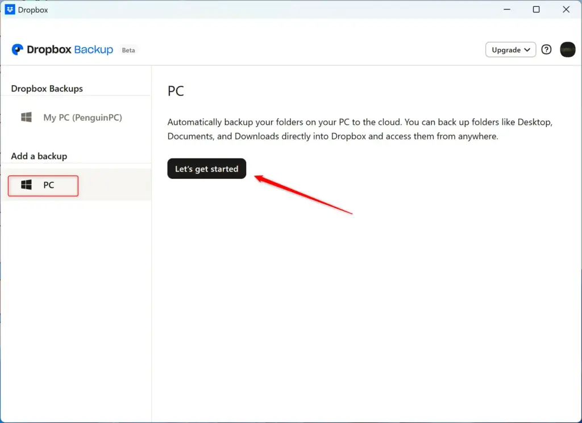Image resolution: width=582 pixels, height=423 pixels.
Task: Click the Let's get started button
Action: point(206,169)
